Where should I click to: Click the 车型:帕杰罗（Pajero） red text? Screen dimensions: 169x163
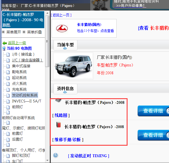tap(115, 65)
